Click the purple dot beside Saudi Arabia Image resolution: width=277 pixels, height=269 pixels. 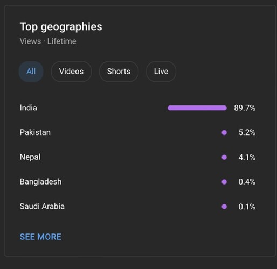pos(224,207)
